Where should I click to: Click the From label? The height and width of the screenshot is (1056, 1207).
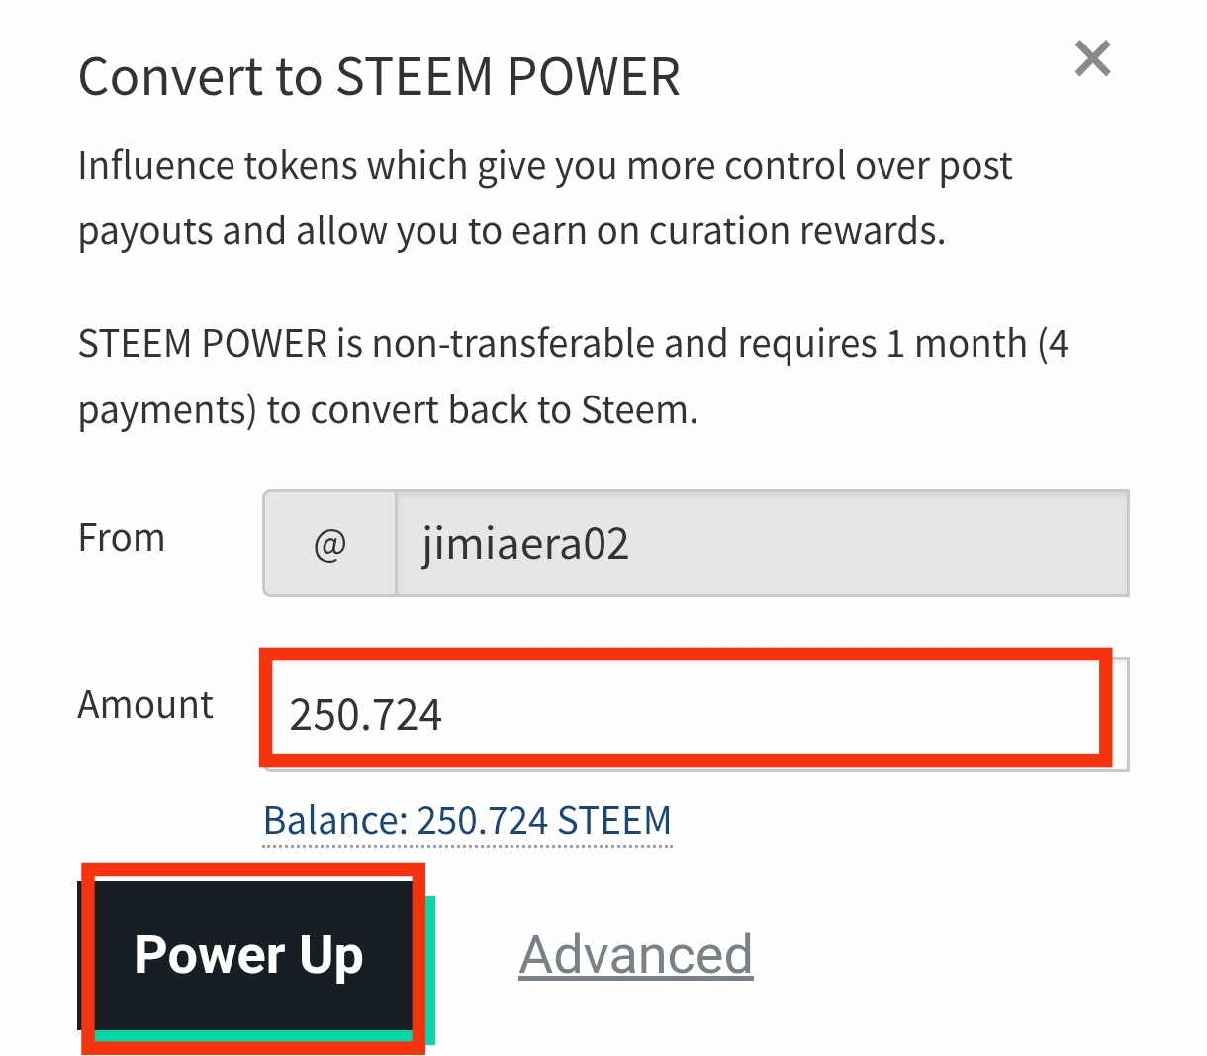[121, 539]
